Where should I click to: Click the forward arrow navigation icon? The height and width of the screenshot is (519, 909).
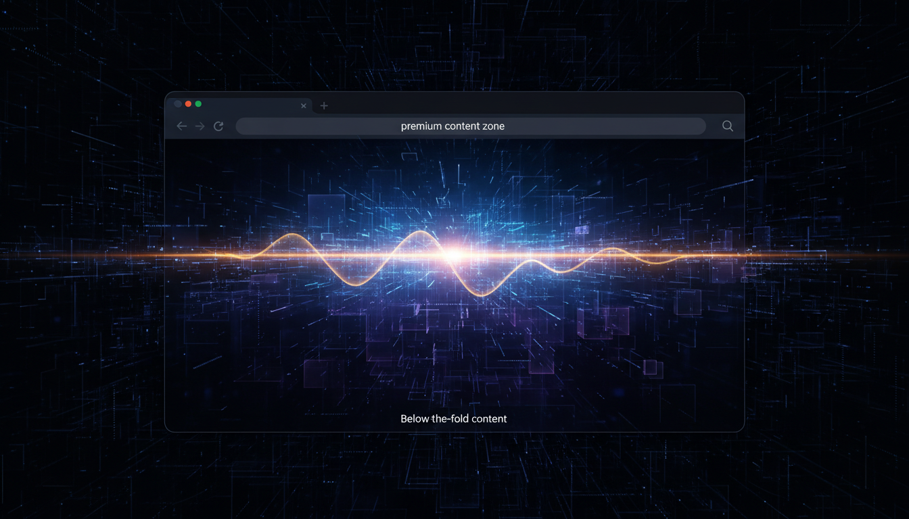(x=200, y=126)
